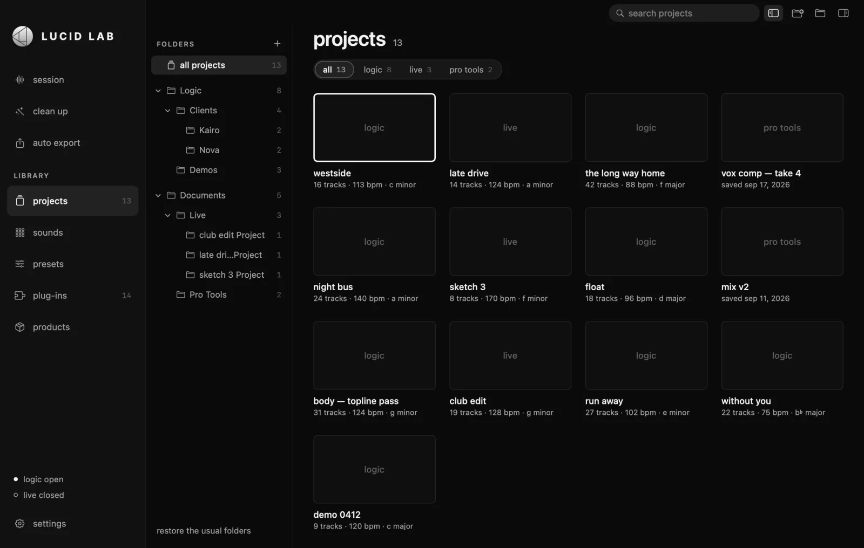Click the new folder icon with plus badge
The image size is (864, 548).
pos(798,13)
